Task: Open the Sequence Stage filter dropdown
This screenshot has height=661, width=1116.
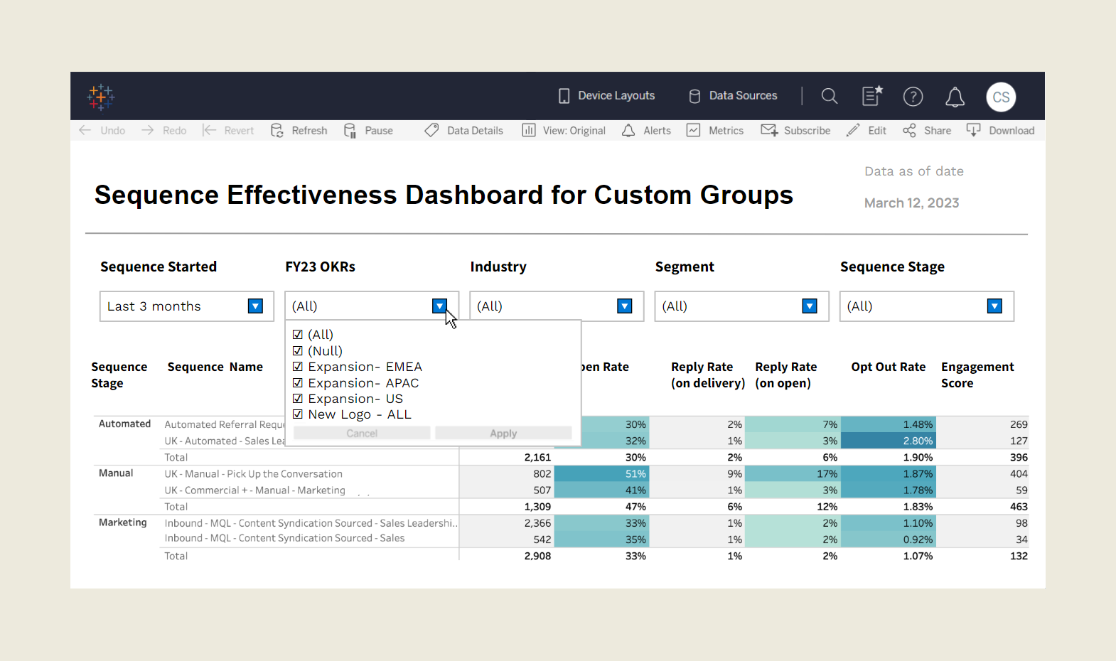Action: [994, 306]
